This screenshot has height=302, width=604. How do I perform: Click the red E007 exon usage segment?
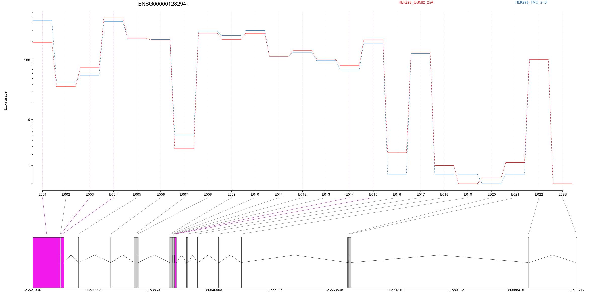click(x=184, y=149)
